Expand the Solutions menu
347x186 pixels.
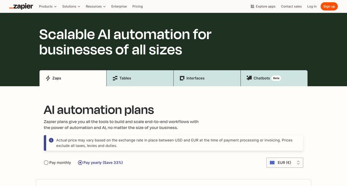71,7
